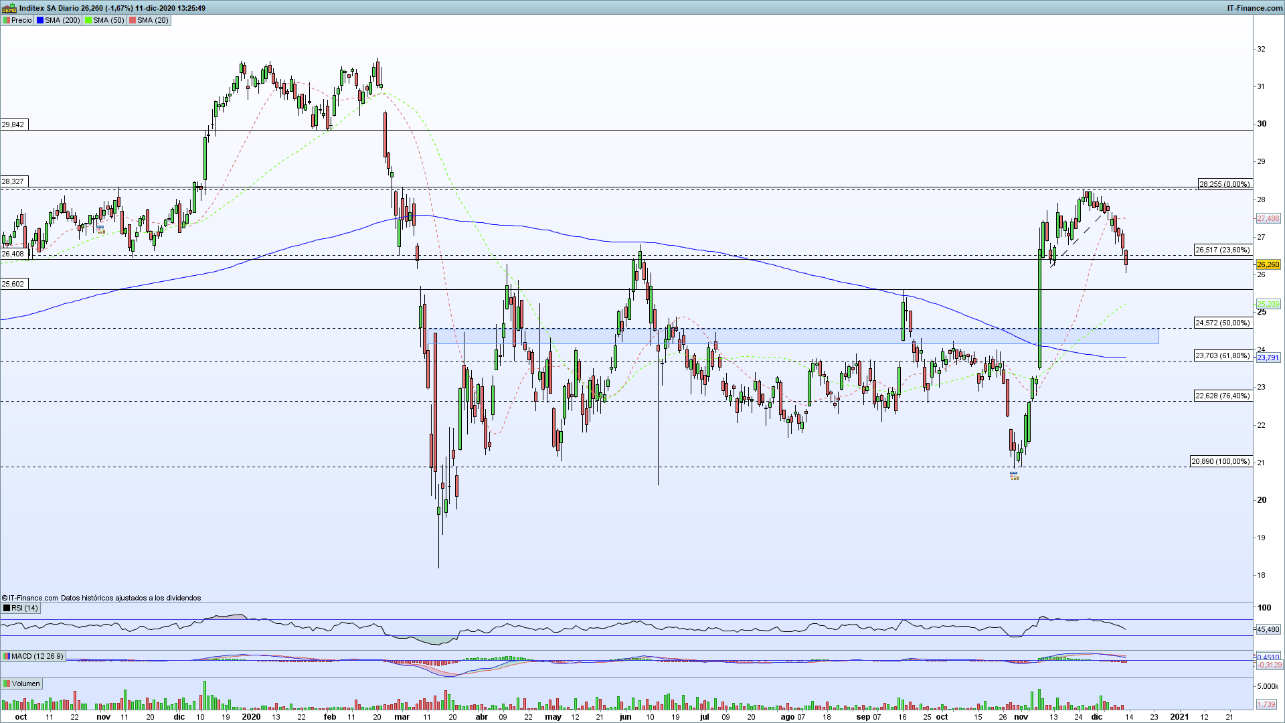The height and width of the screenshot is (723, 1285).
Task: Click the red SMA (20) color swatch
Action: click(x=133, y=20)
